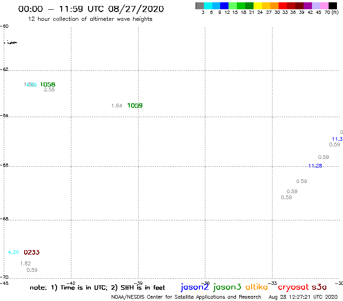
Task: Pick the sky-blue legend swatch before label 9
Action: pos(216,6)
